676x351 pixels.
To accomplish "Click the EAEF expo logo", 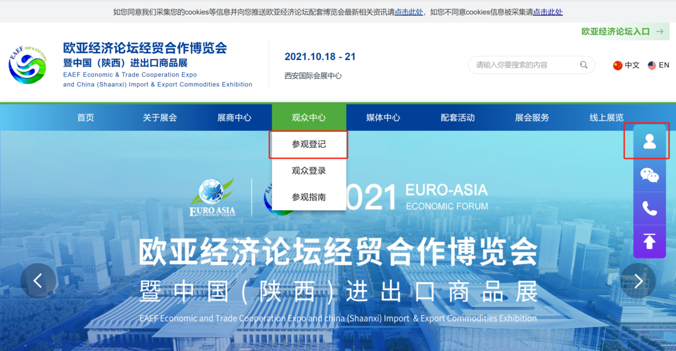I will pos(28,64).
